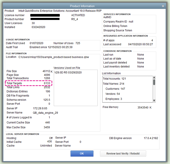This screenshot has height=164, width=170.
Task: Click the Vendors: 54 row
Action: tap(113, 94)
